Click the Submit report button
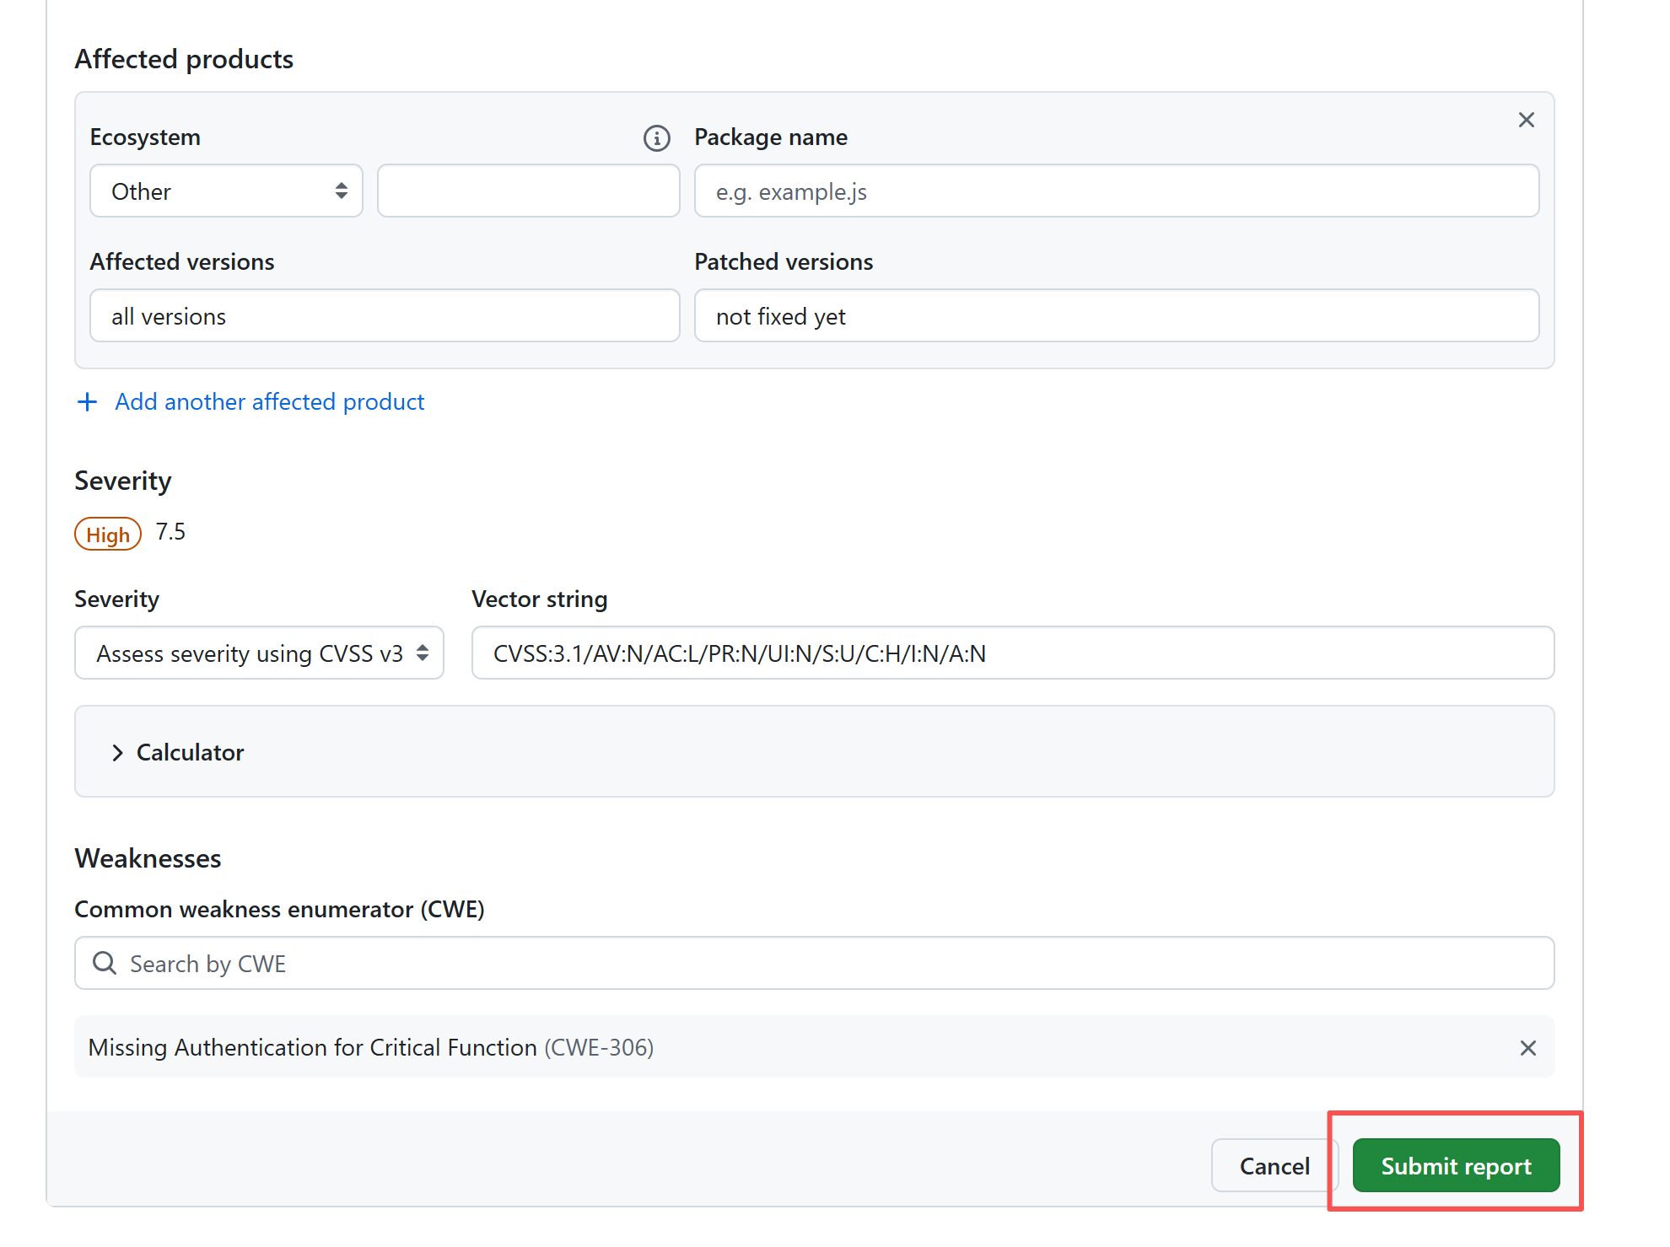1670x1247 pixels. point(1455,1166)
